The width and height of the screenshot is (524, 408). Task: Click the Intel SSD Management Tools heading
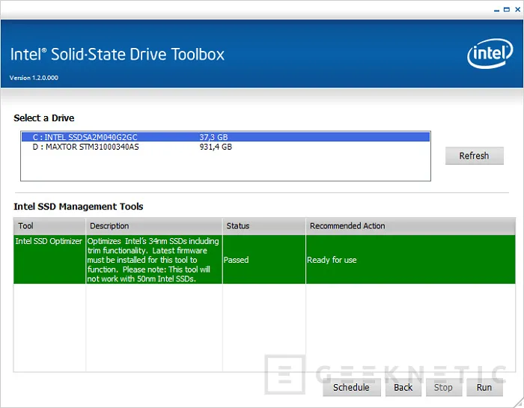click(x=78, y=207)
